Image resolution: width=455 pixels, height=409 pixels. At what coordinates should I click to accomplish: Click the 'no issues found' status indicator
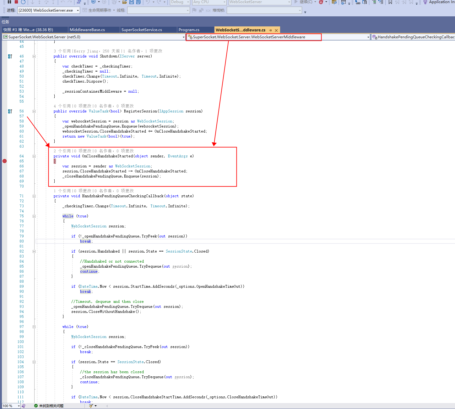(x=49, y=406)
